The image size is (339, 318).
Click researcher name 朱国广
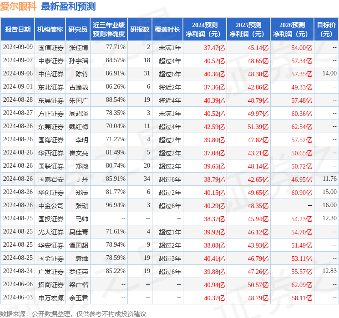pyautogui.click(x=78, y=100)
